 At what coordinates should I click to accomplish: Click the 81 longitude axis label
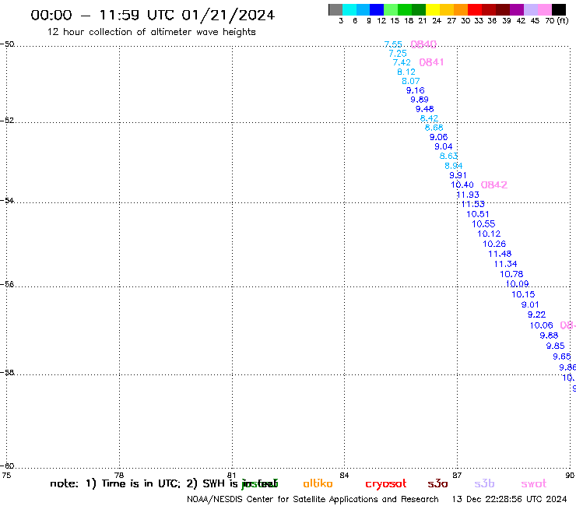pyautogui.click(x=232, y=475)
